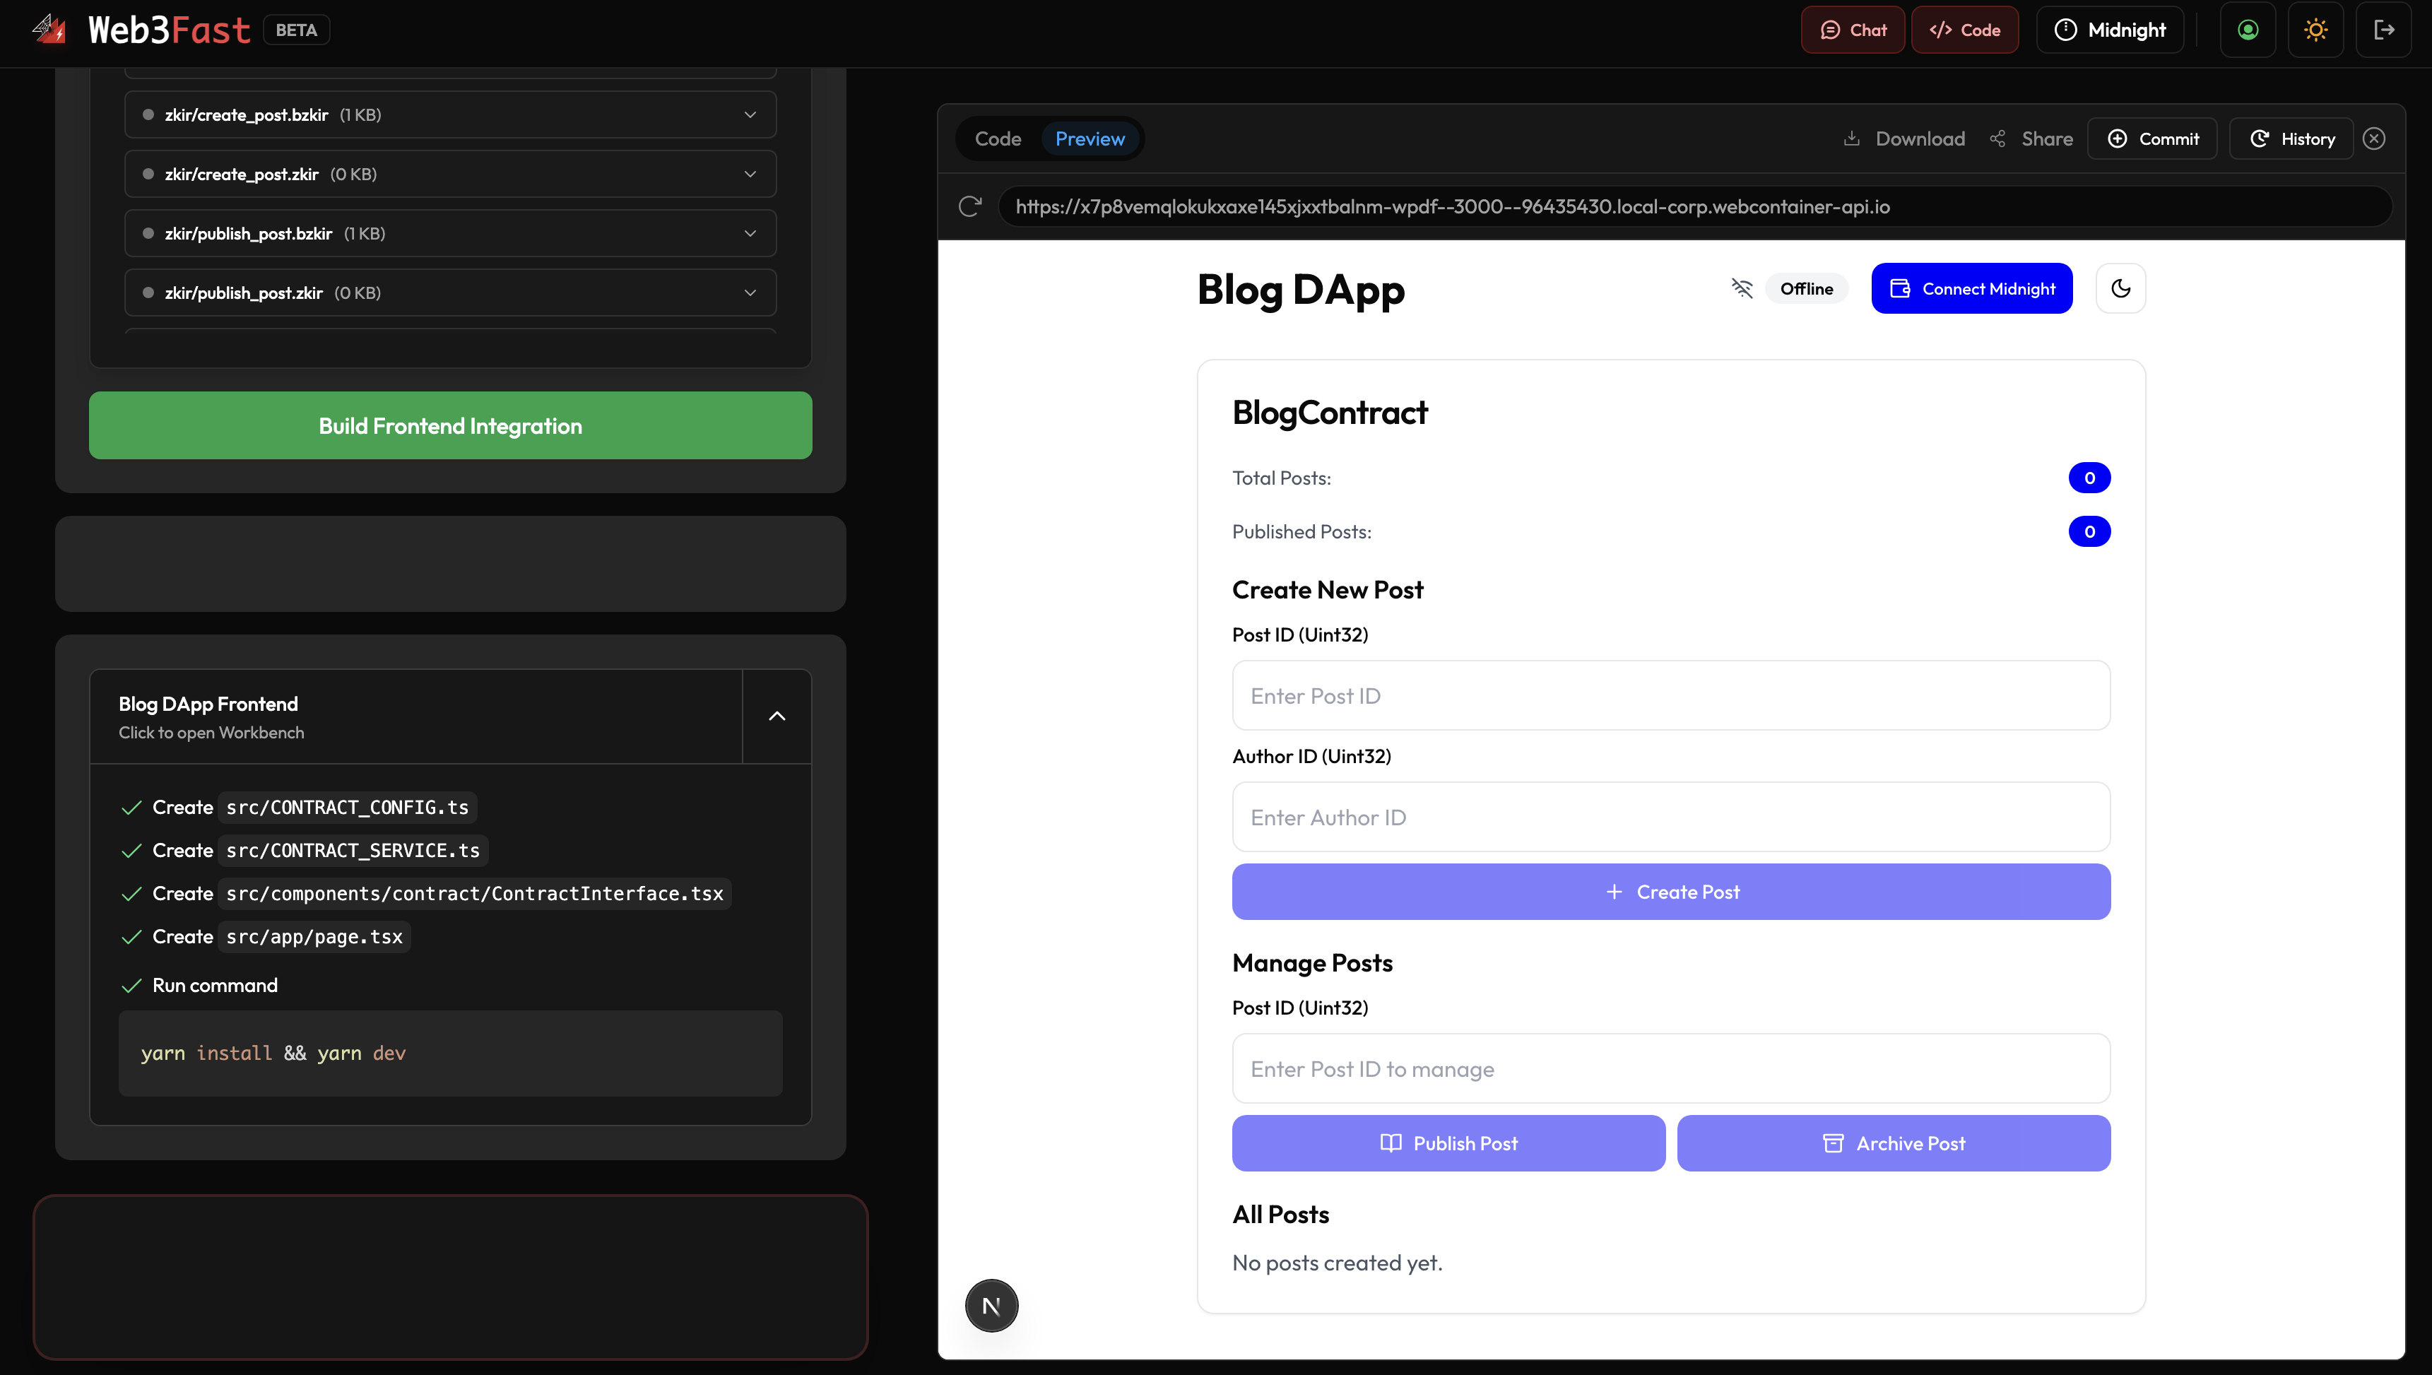Image resolution: width=2432 pixels, height=1375 pixels.
Task: Click the BETA badge
Action: pyautogui.click(x=297, y=30)
